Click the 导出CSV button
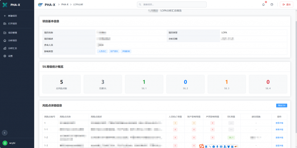297x148 pixels. [x=281, y=105]
